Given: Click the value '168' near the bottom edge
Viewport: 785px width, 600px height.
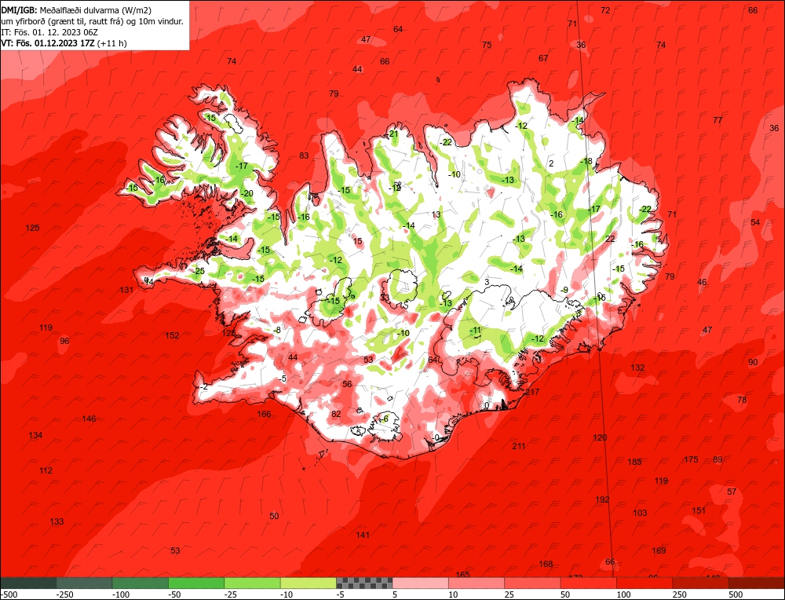Looking at the screenshot, I should coord(546,564).
